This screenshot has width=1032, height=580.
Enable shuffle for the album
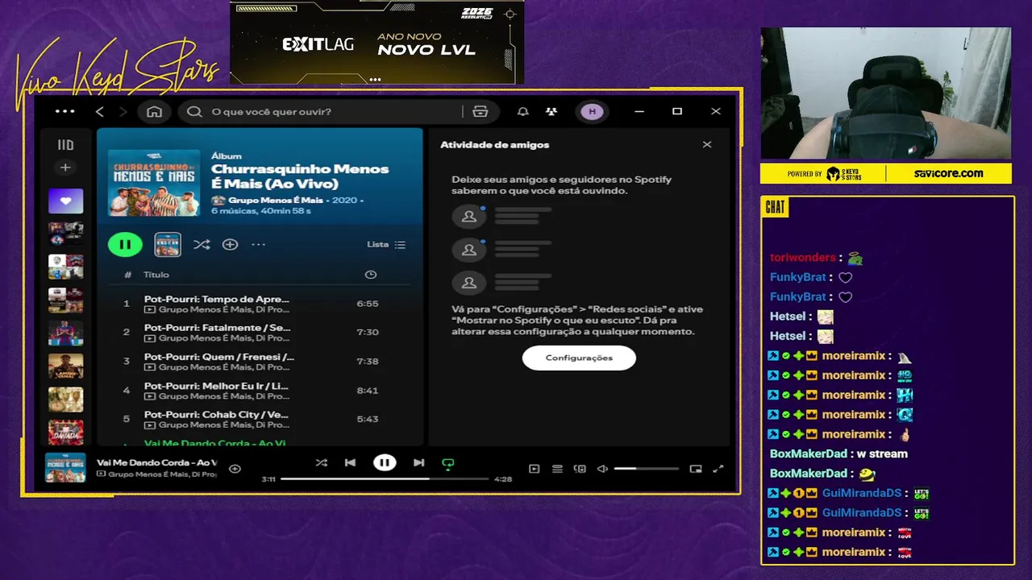202,244
